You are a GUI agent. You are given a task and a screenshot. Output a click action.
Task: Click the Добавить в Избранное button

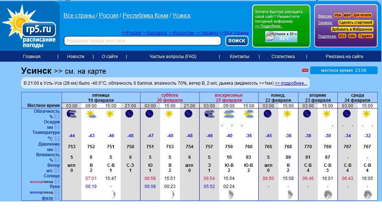(352, 30)
